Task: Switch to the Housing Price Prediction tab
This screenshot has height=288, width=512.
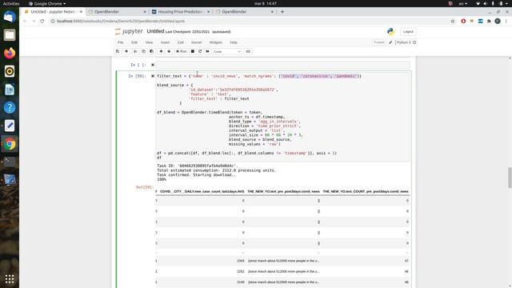Action: pyautogui.click(x=181, y=12)
